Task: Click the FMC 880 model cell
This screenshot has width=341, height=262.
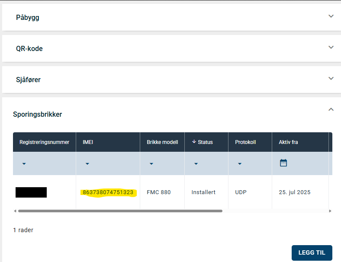Action: coord(158,192)
